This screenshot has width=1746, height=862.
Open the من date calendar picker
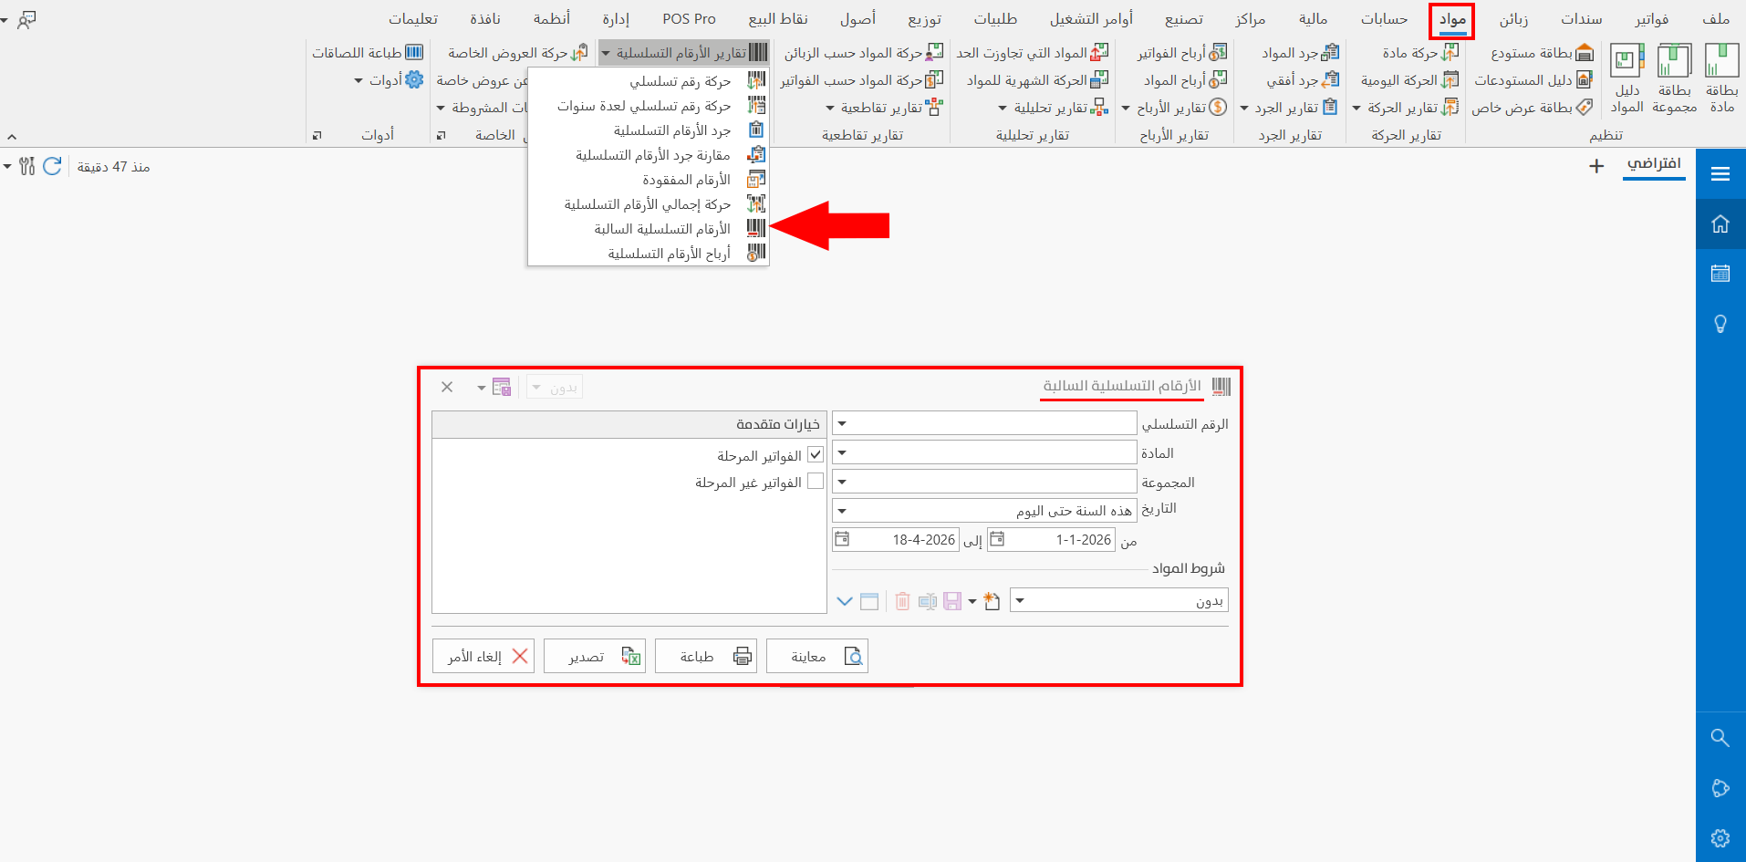997,539
